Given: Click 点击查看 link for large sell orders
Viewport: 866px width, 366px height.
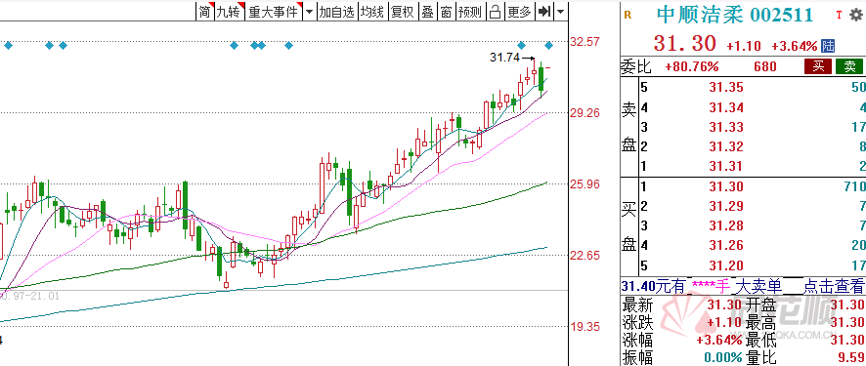Looking at the screenshot, I should (x=833, y=286).
